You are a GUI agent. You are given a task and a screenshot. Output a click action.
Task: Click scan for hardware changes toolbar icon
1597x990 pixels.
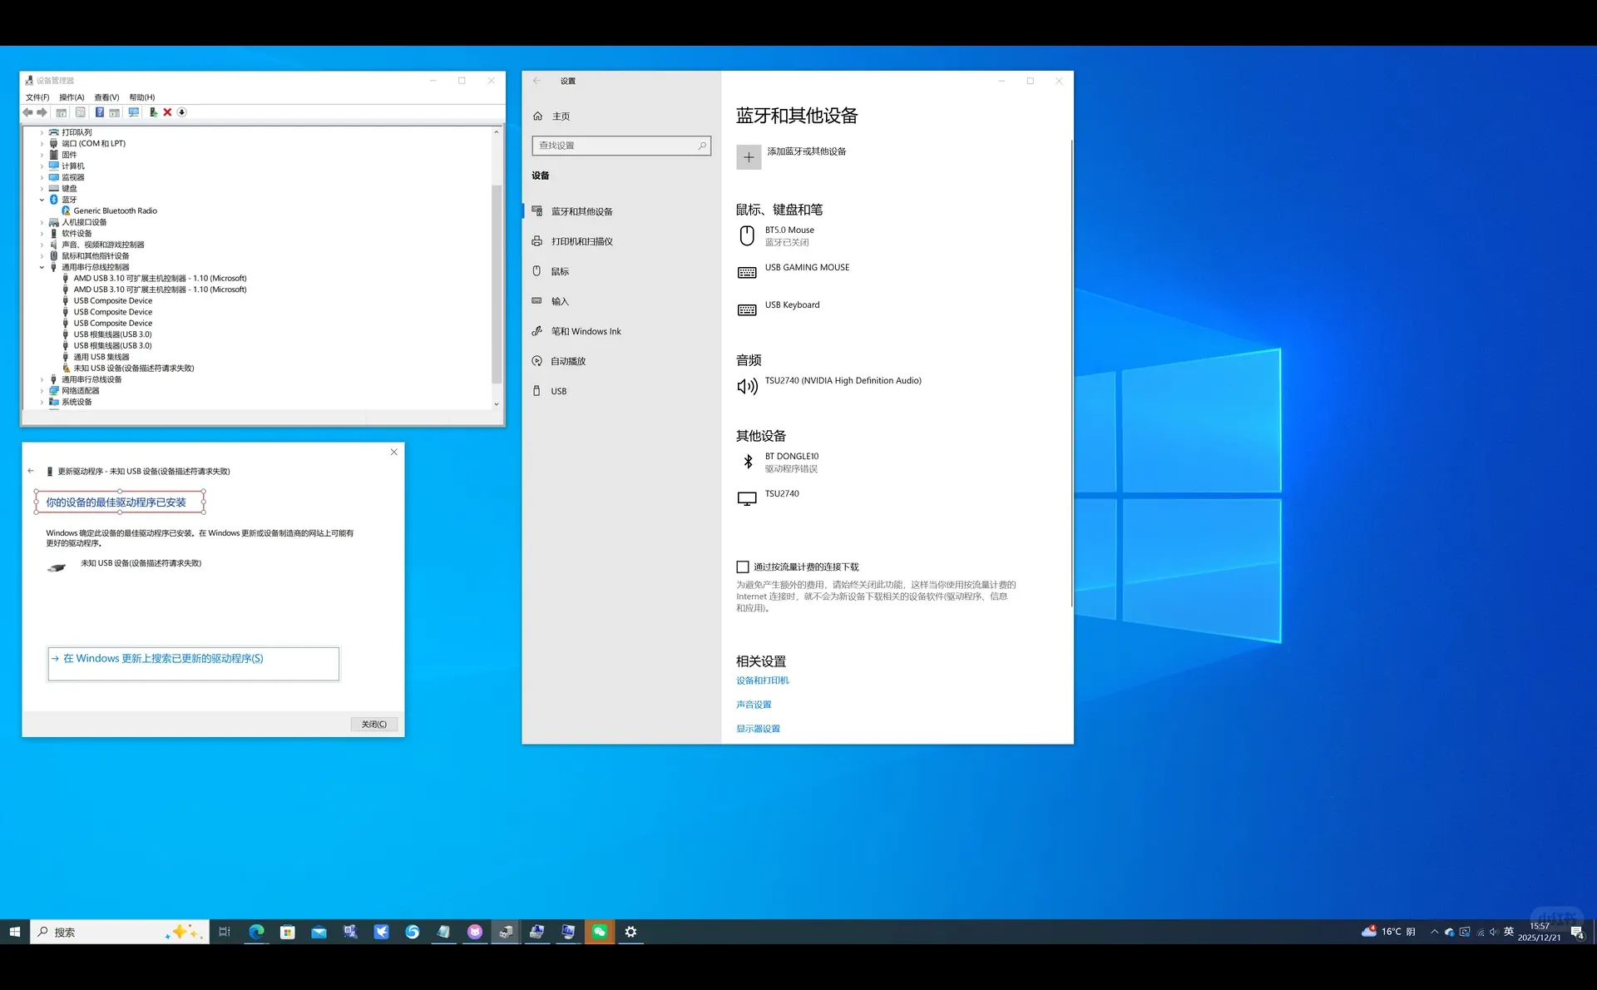coord(134,112)
